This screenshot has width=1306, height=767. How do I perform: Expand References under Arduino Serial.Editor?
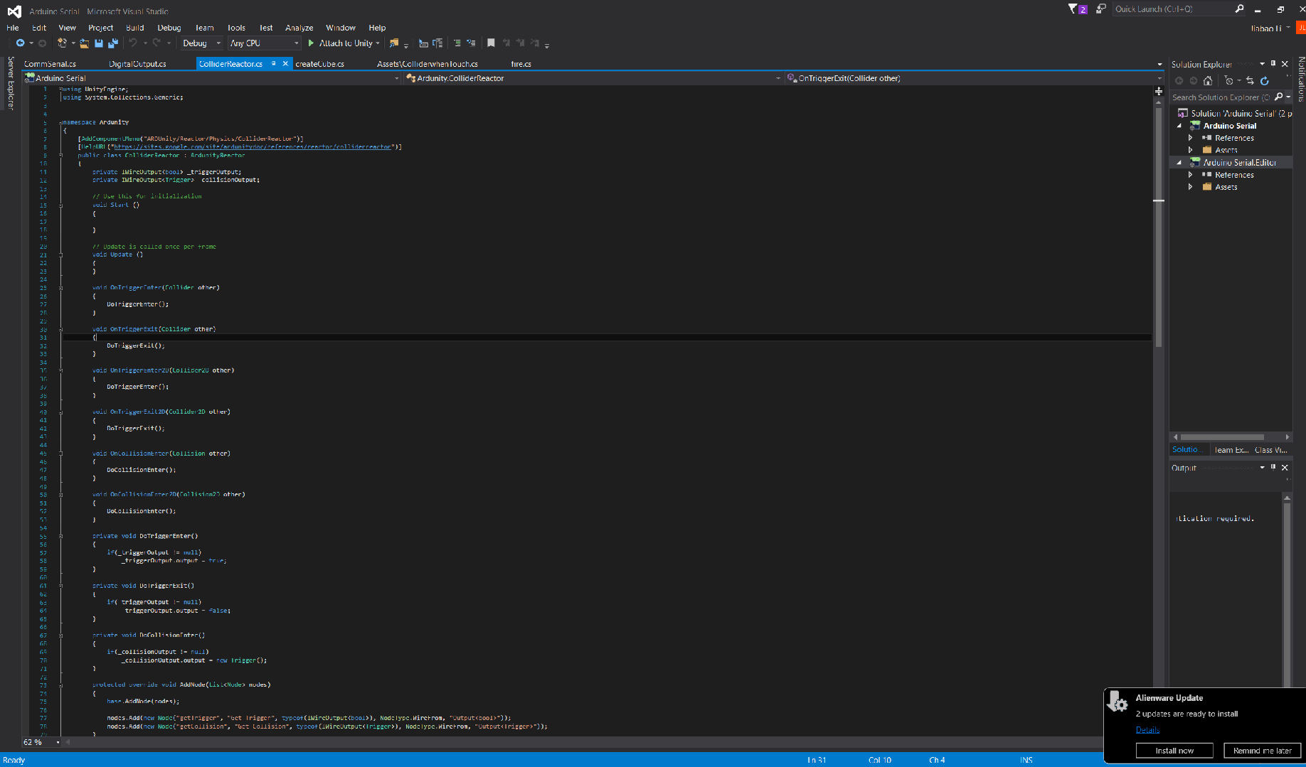1191,175
